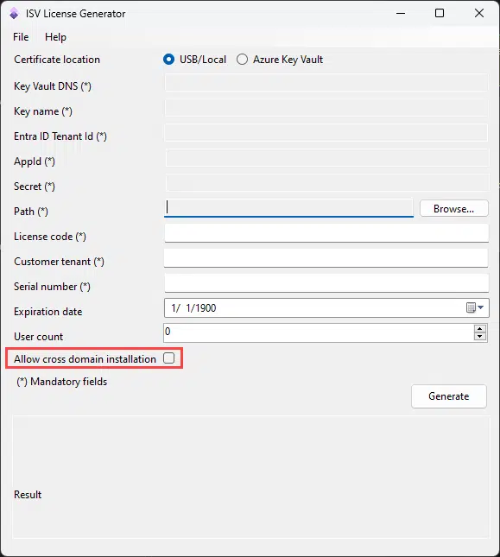Focus the Path input field
This screenshot has height=557, width=500.
point(288,208)
